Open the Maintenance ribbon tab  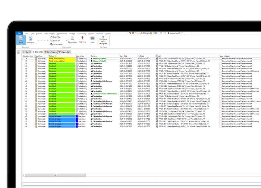tap(62, 34)
